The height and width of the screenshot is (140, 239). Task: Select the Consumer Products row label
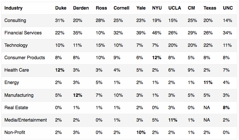pos(24,57)
